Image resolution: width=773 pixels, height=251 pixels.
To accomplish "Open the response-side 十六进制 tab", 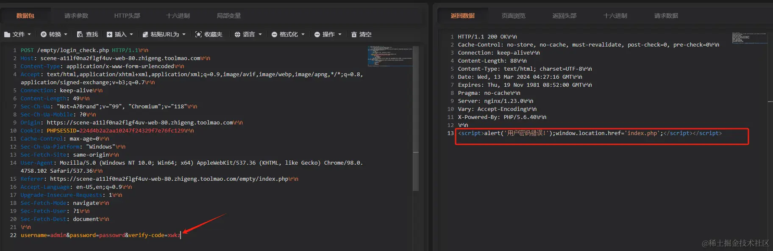I will coord(615,16).
